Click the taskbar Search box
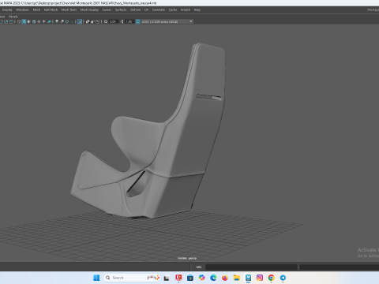 tap(132, 278)
